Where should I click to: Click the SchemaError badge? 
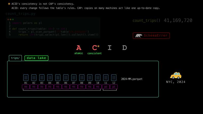pyautogui.click(x=151, y=35)
